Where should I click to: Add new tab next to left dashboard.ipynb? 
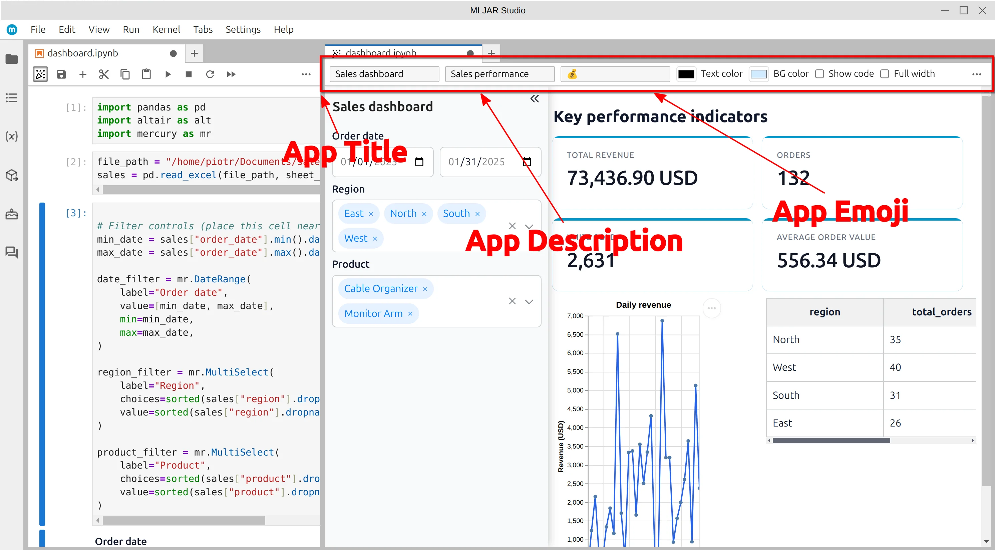point(194,53)
